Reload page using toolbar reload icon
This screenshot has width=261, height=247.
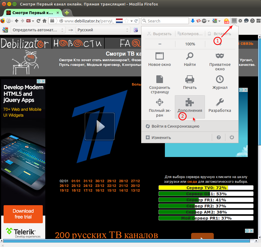[38, 21]
